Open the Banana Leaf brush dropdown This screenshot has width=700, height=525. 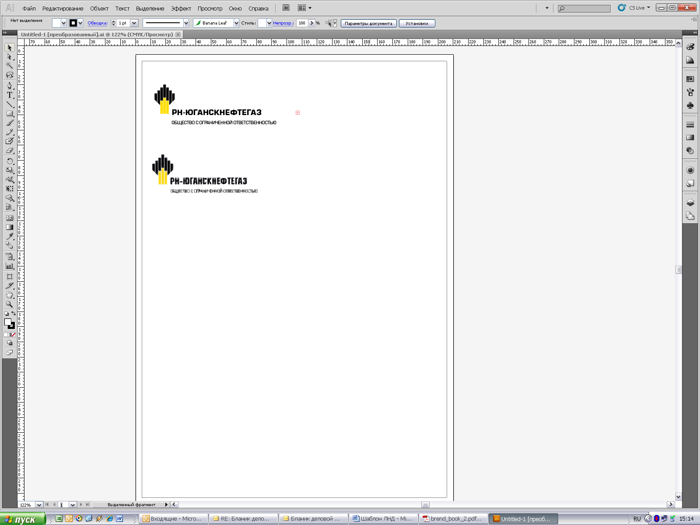click(x=236, y=23)
